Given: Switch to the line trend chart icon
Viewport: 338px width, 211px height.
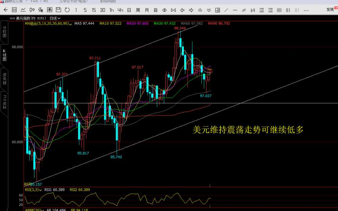Looking at the screenshot, I should coord(23,10).
